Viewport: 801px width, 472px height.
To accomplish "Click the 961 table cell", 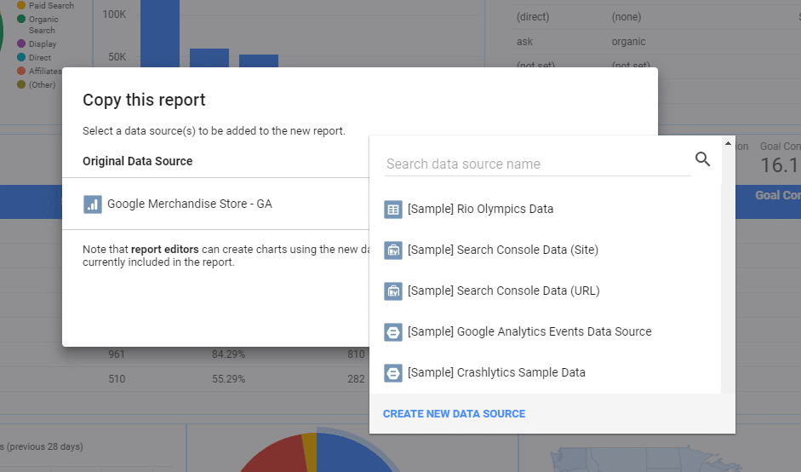I will [x=117, y=354].
